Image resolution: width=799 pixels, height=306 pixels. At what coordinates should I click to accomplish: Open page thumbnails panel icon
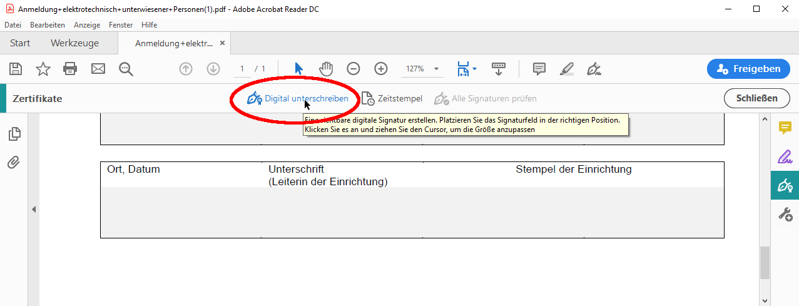coord(14,133)
